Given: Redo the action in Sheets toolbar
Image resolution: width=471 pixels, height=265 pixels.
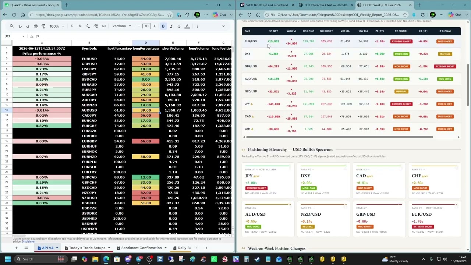Looking at the screenshot, I should coord(28,26).
